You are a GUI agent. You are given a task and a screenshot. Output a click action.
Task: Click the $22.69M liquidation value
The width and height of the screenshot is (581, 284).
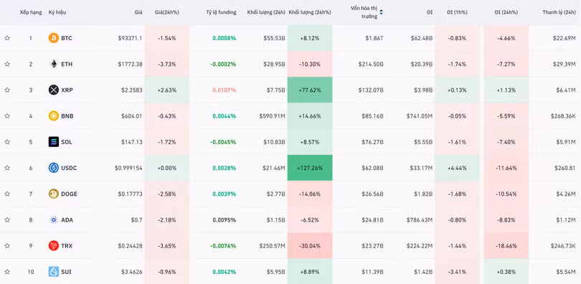coord(565,38)
